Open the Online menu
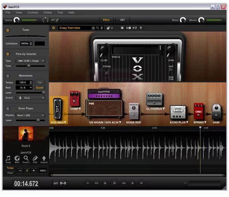Screen dimensions: 229x197 tap(47, 12)
